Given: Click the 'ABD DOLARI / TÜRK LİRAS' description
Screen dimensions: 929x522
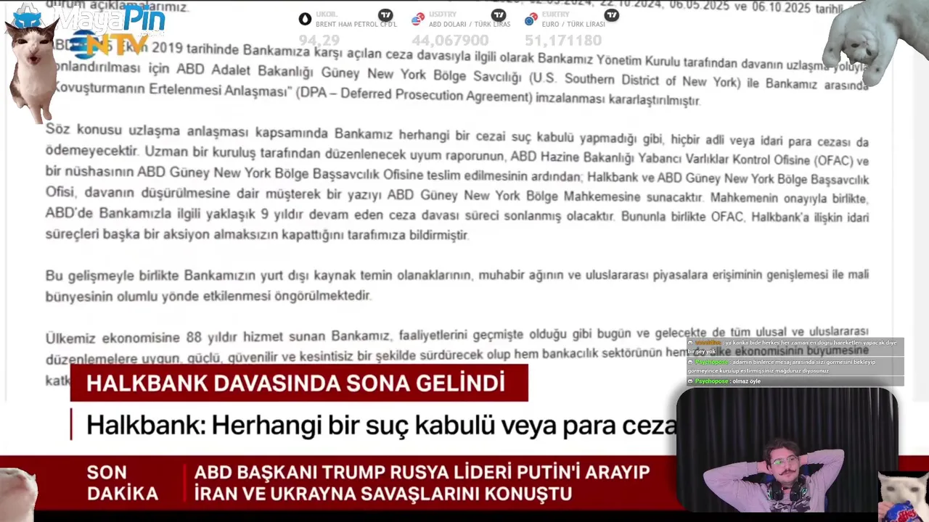Looking at the screenshot, I should pyautogui.click(x=470, y=25).
